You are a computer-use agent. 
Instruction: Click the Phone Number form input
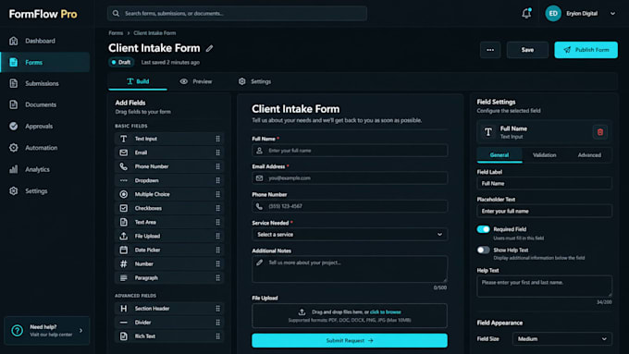(x=350, y=206)
